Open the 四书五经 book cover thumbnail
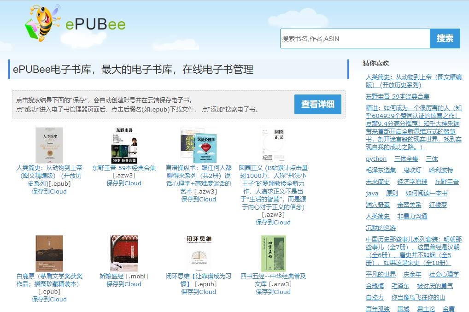The image size is (469, 312). (x=273, y=253)
